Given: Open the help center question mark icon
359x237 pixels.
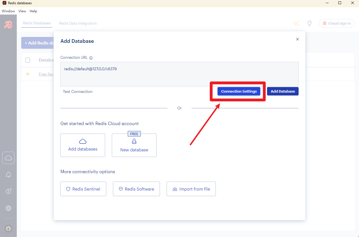Looking at the screenshot, I should 8,191.
